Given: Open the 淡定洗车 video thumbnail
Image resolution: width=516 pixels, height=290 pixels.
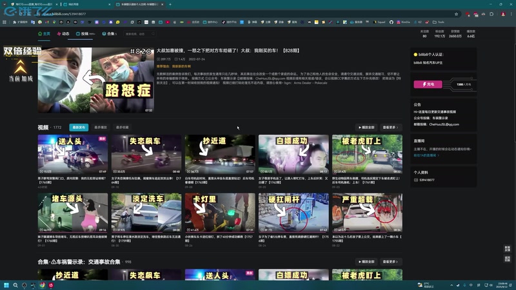Looking at the screenshot, I should point(146,213).
